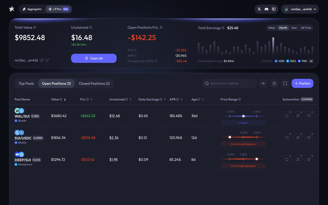
Task: Open wallet address in external explorer icon
Action: (47, 60)
